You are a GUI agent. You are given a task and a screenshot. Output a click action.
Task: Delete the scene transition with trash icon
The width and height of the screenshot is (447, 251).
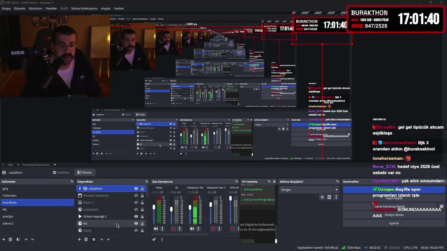pos(329,197)
